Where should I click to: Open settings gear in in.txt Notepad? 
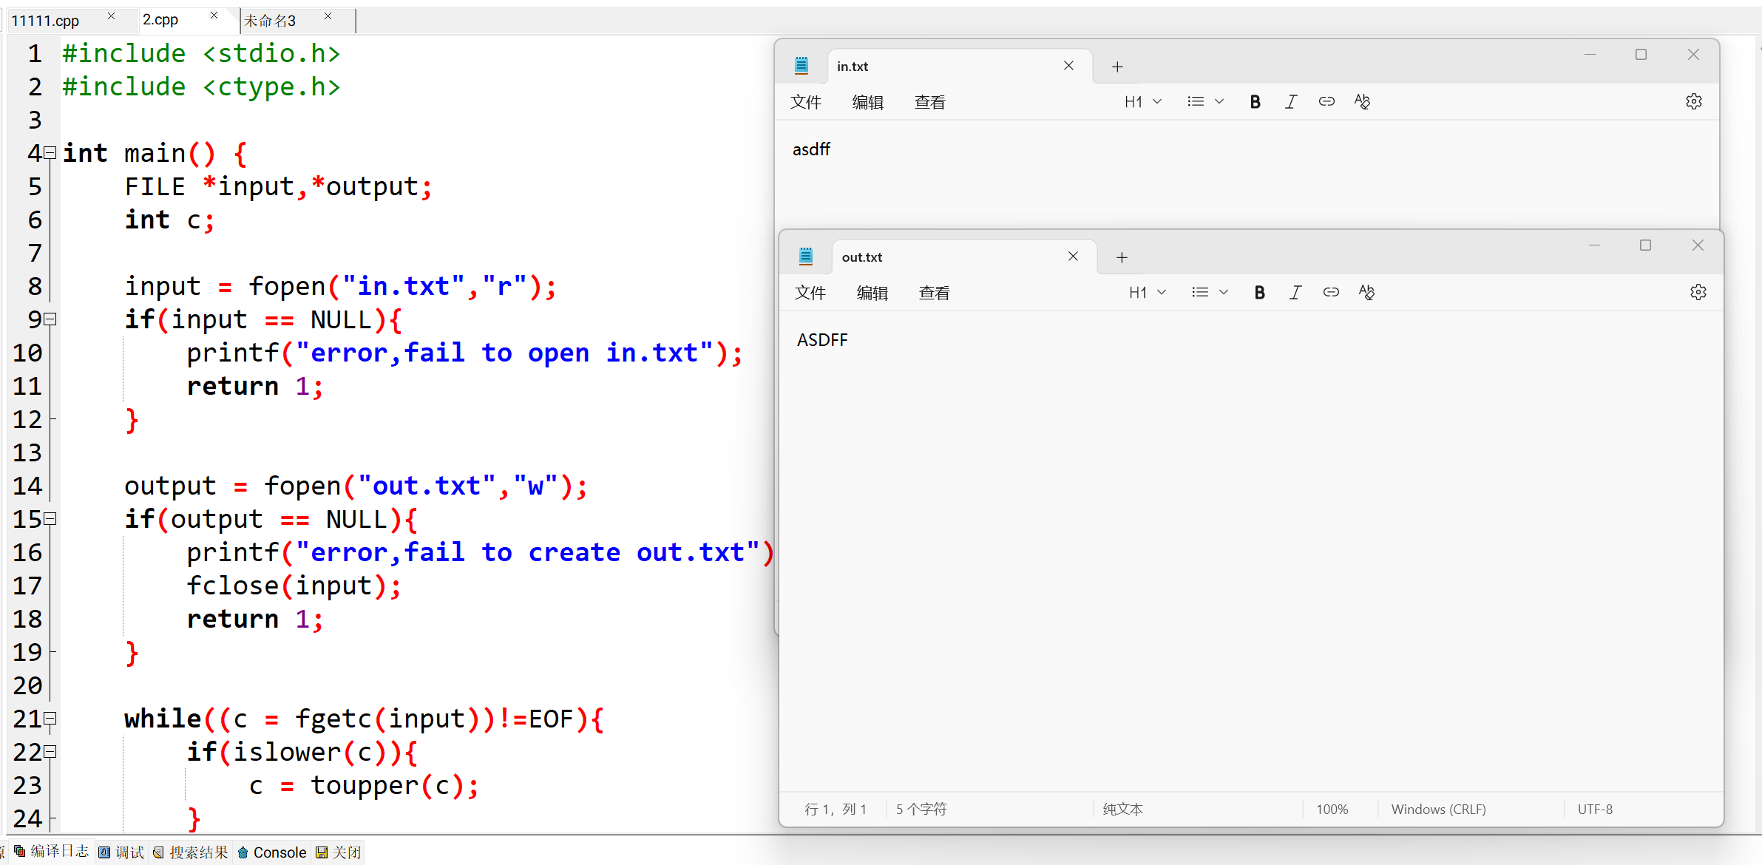pyautogui.click(x=1693, y=102)
